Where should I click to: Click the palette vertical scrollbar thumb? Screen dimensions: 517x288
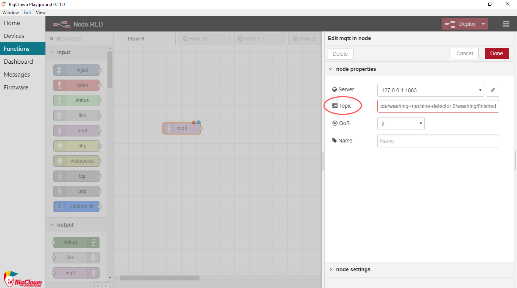tap(110, 70)
